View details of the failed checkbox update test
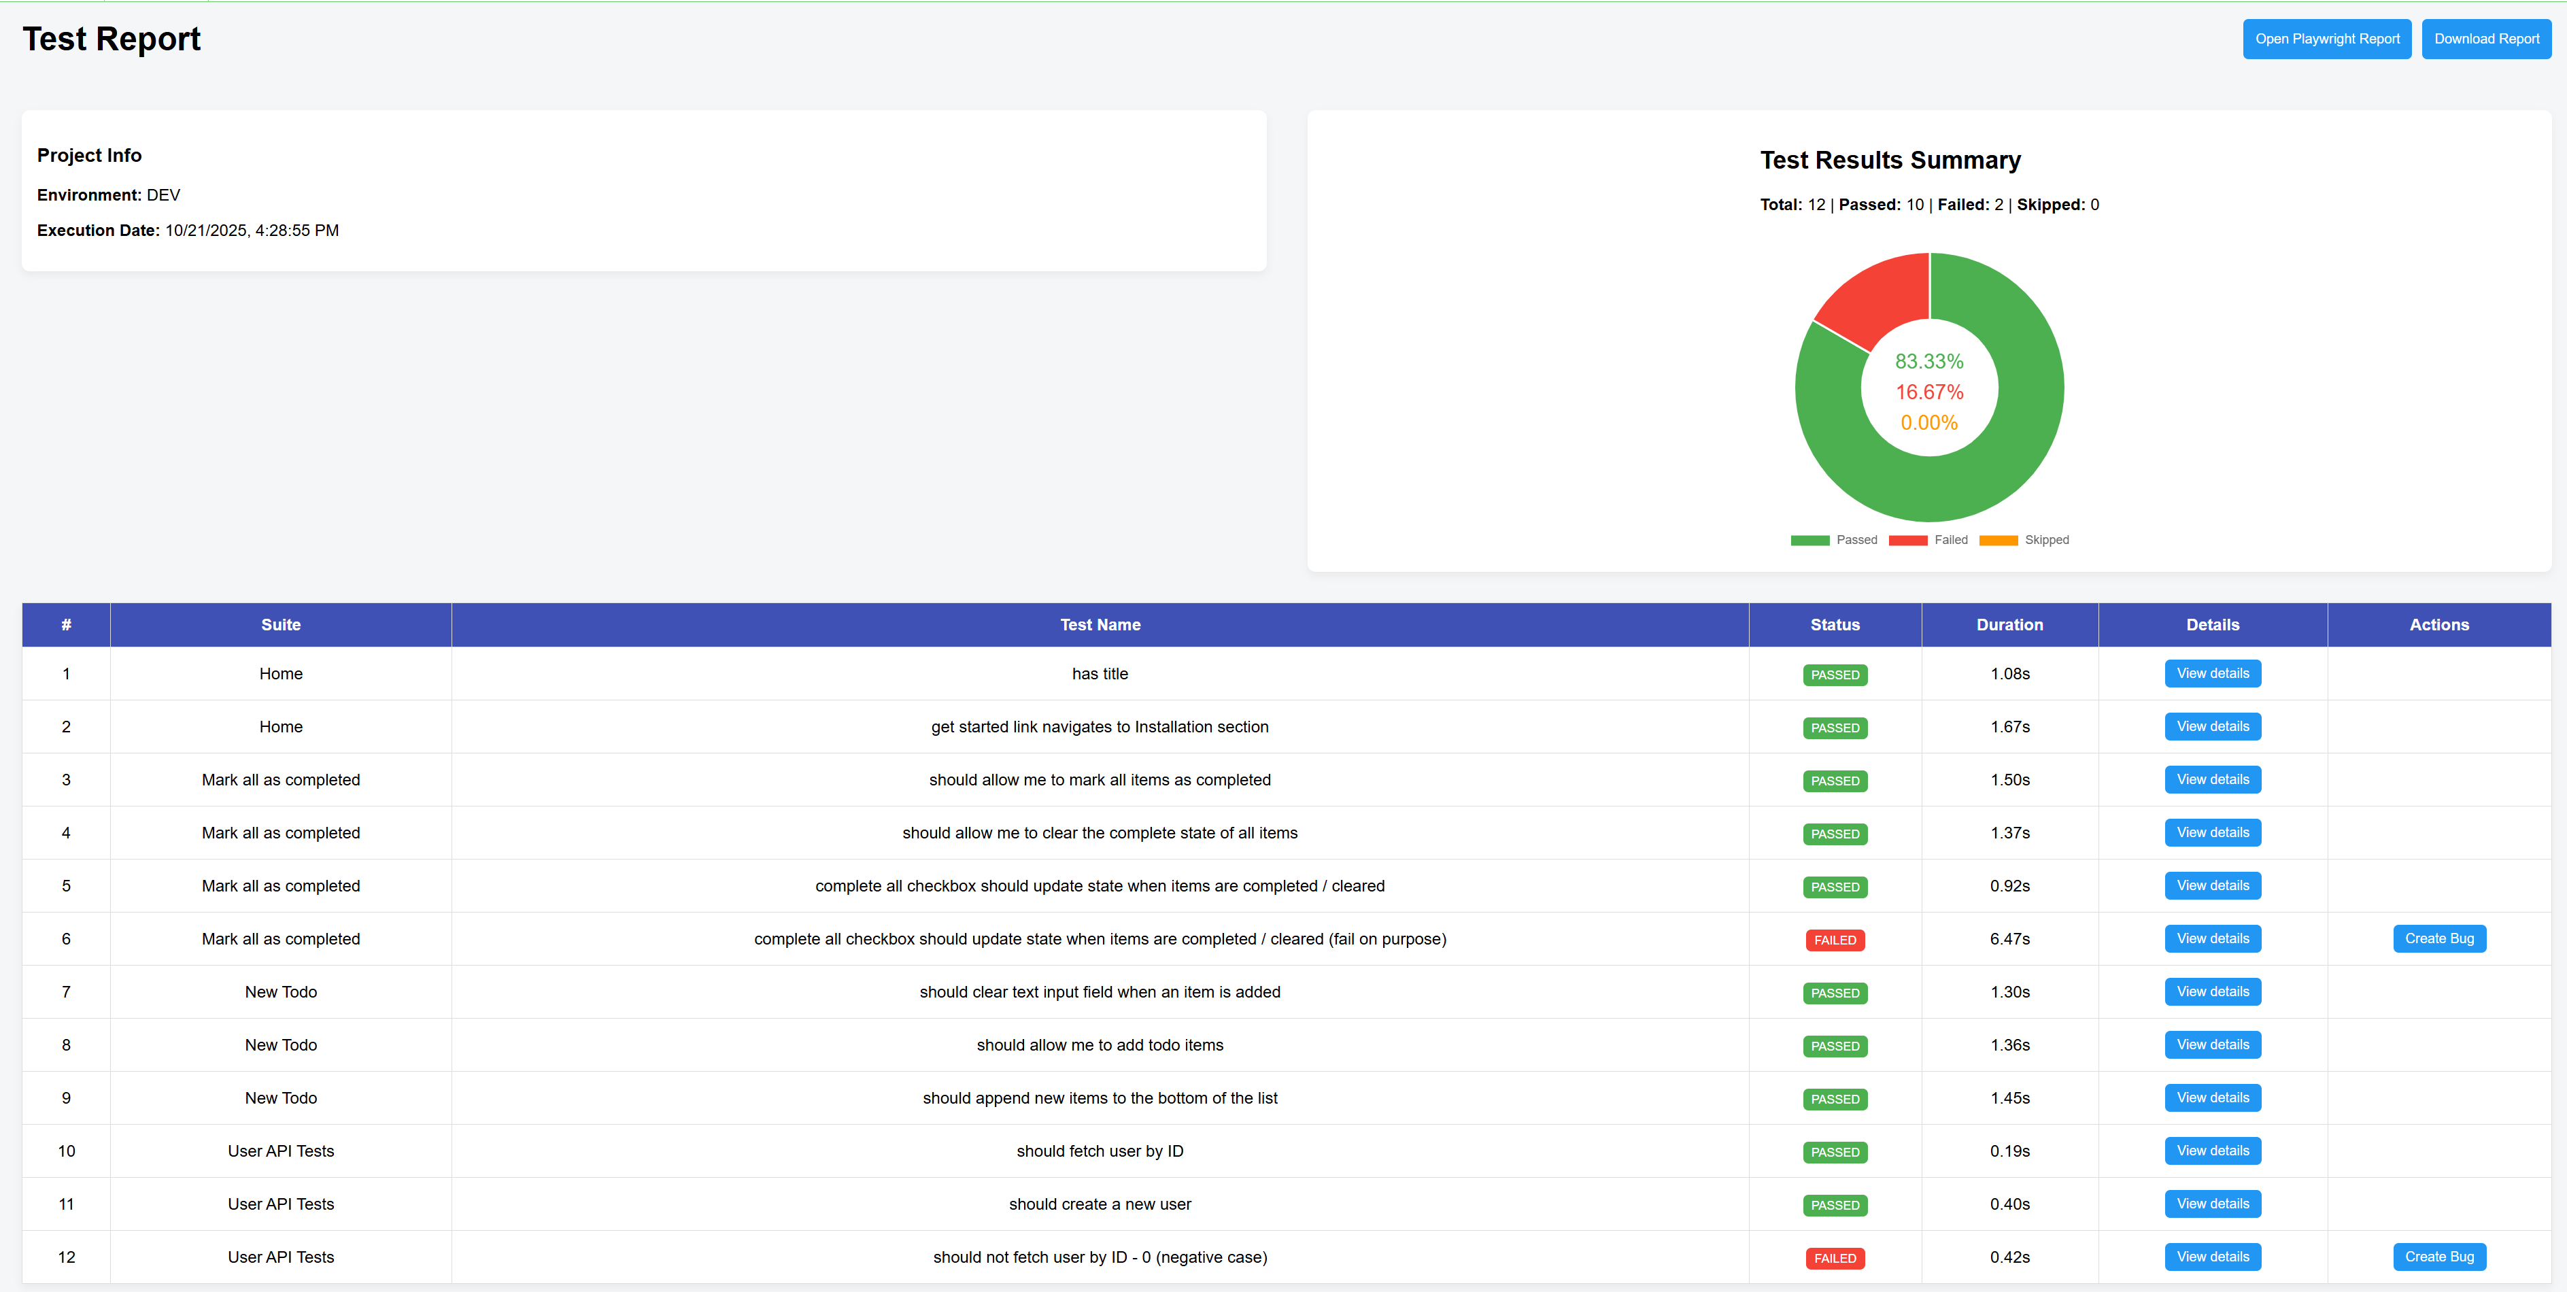 [x=2212, y=937]
